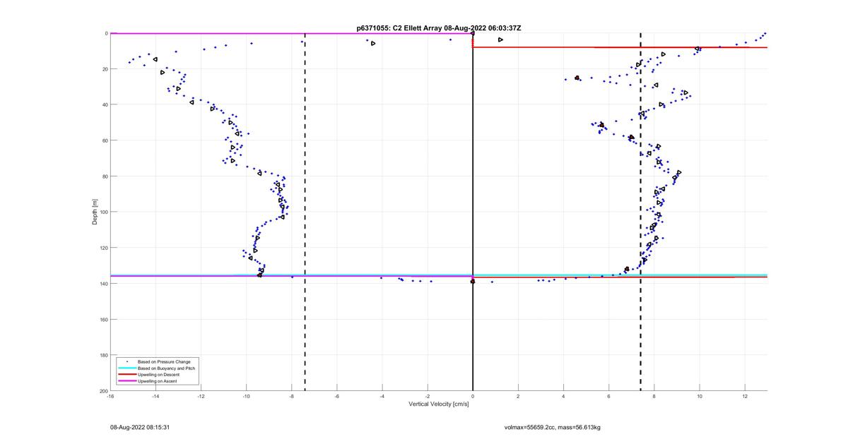
Task: Select legend entry 'Based on Pressure Change'
Action: pyautogui.click(x=164, y=362)
